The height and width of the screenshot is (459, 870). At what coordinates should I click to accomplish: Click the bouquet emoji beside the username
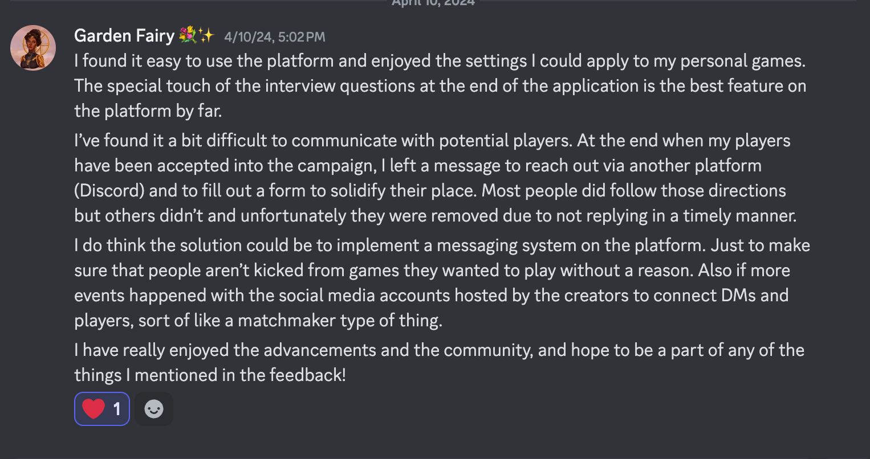188,35
